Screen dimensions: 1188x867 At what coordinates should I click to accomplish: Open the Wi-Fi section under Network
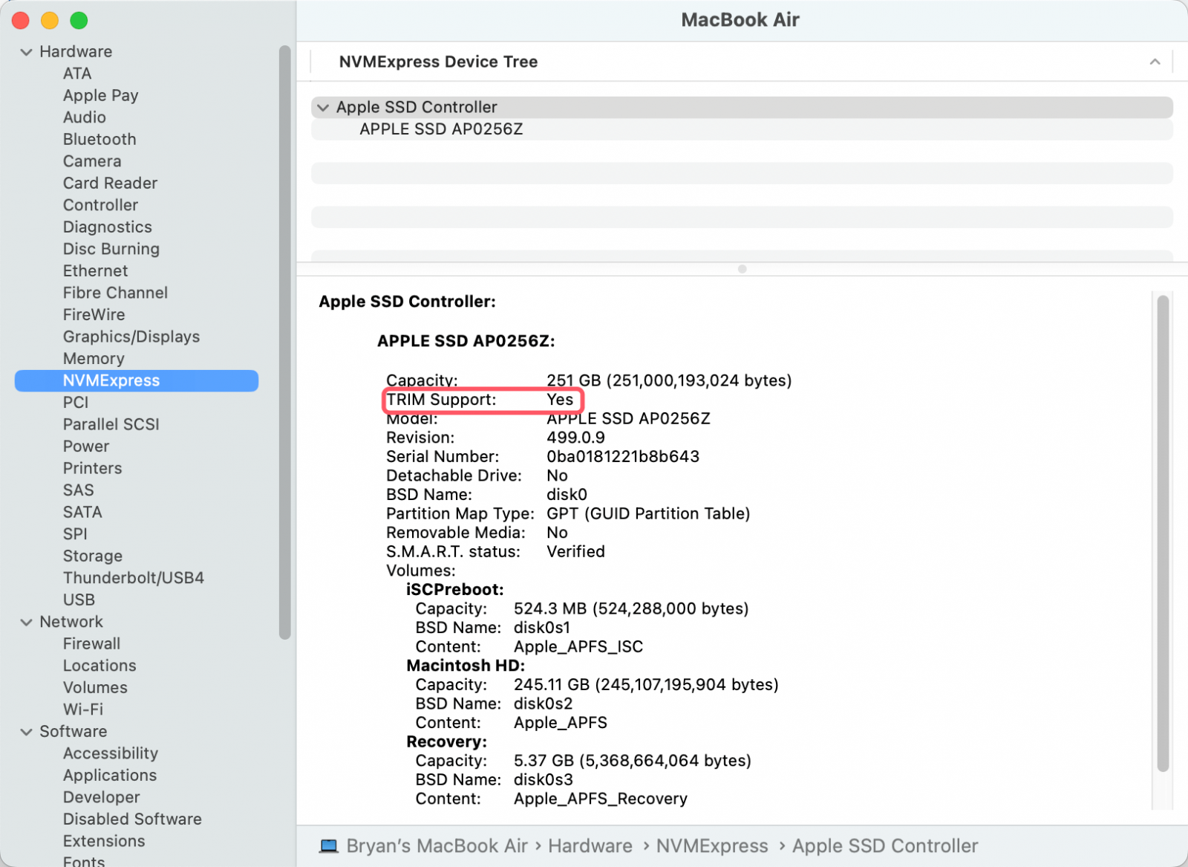point(82,709)
